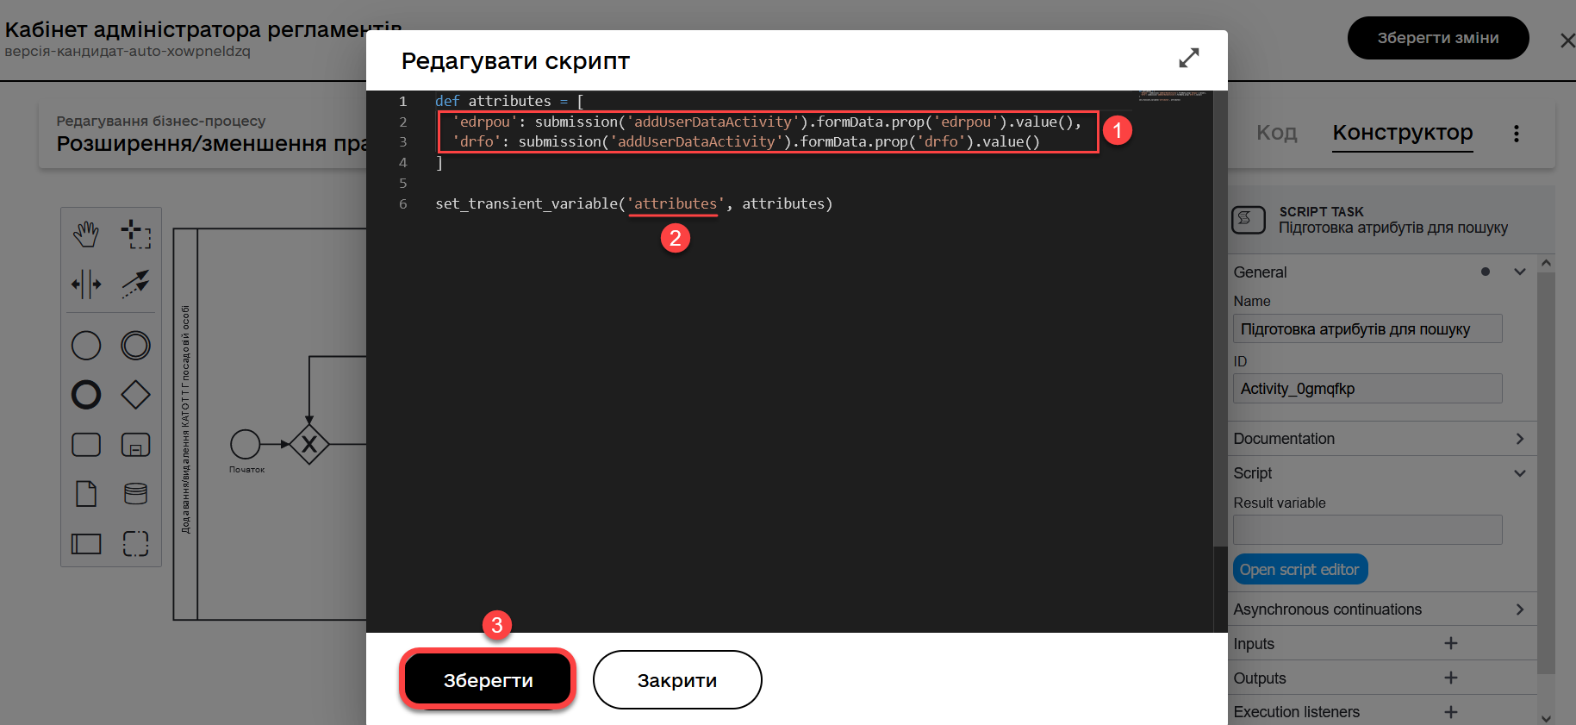Create a Data object from palette
The width and height of the screenshot is (1576, 725).
click(86, 494)
